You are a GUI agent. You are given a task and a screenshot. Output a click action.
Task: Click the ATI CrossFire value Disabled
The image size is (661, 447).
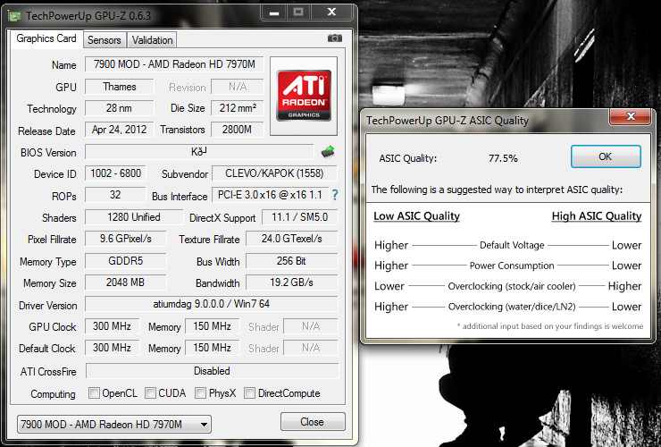[212, 371]
